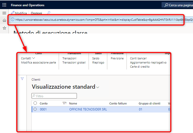Open Favorites star icon in sidebar

pos(4,28)
